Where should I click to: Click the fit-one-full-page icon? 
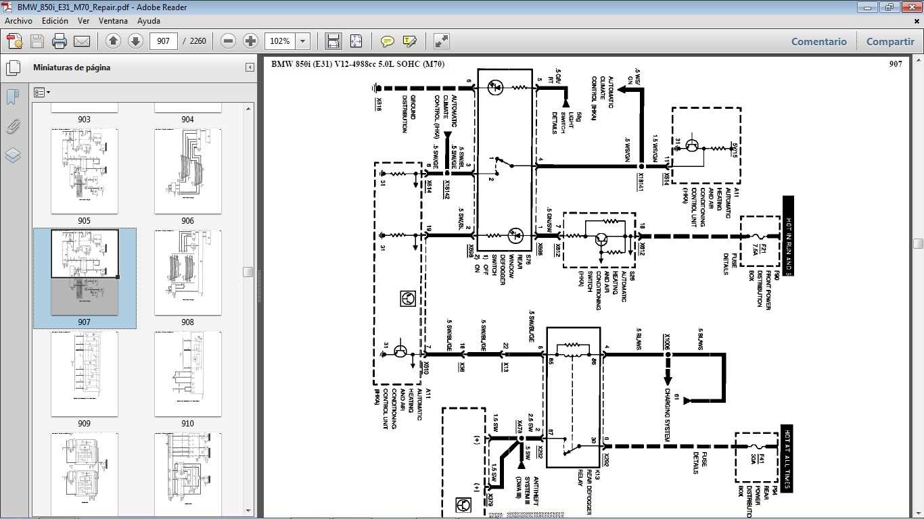pyautogui.click(x=356, y=41)
